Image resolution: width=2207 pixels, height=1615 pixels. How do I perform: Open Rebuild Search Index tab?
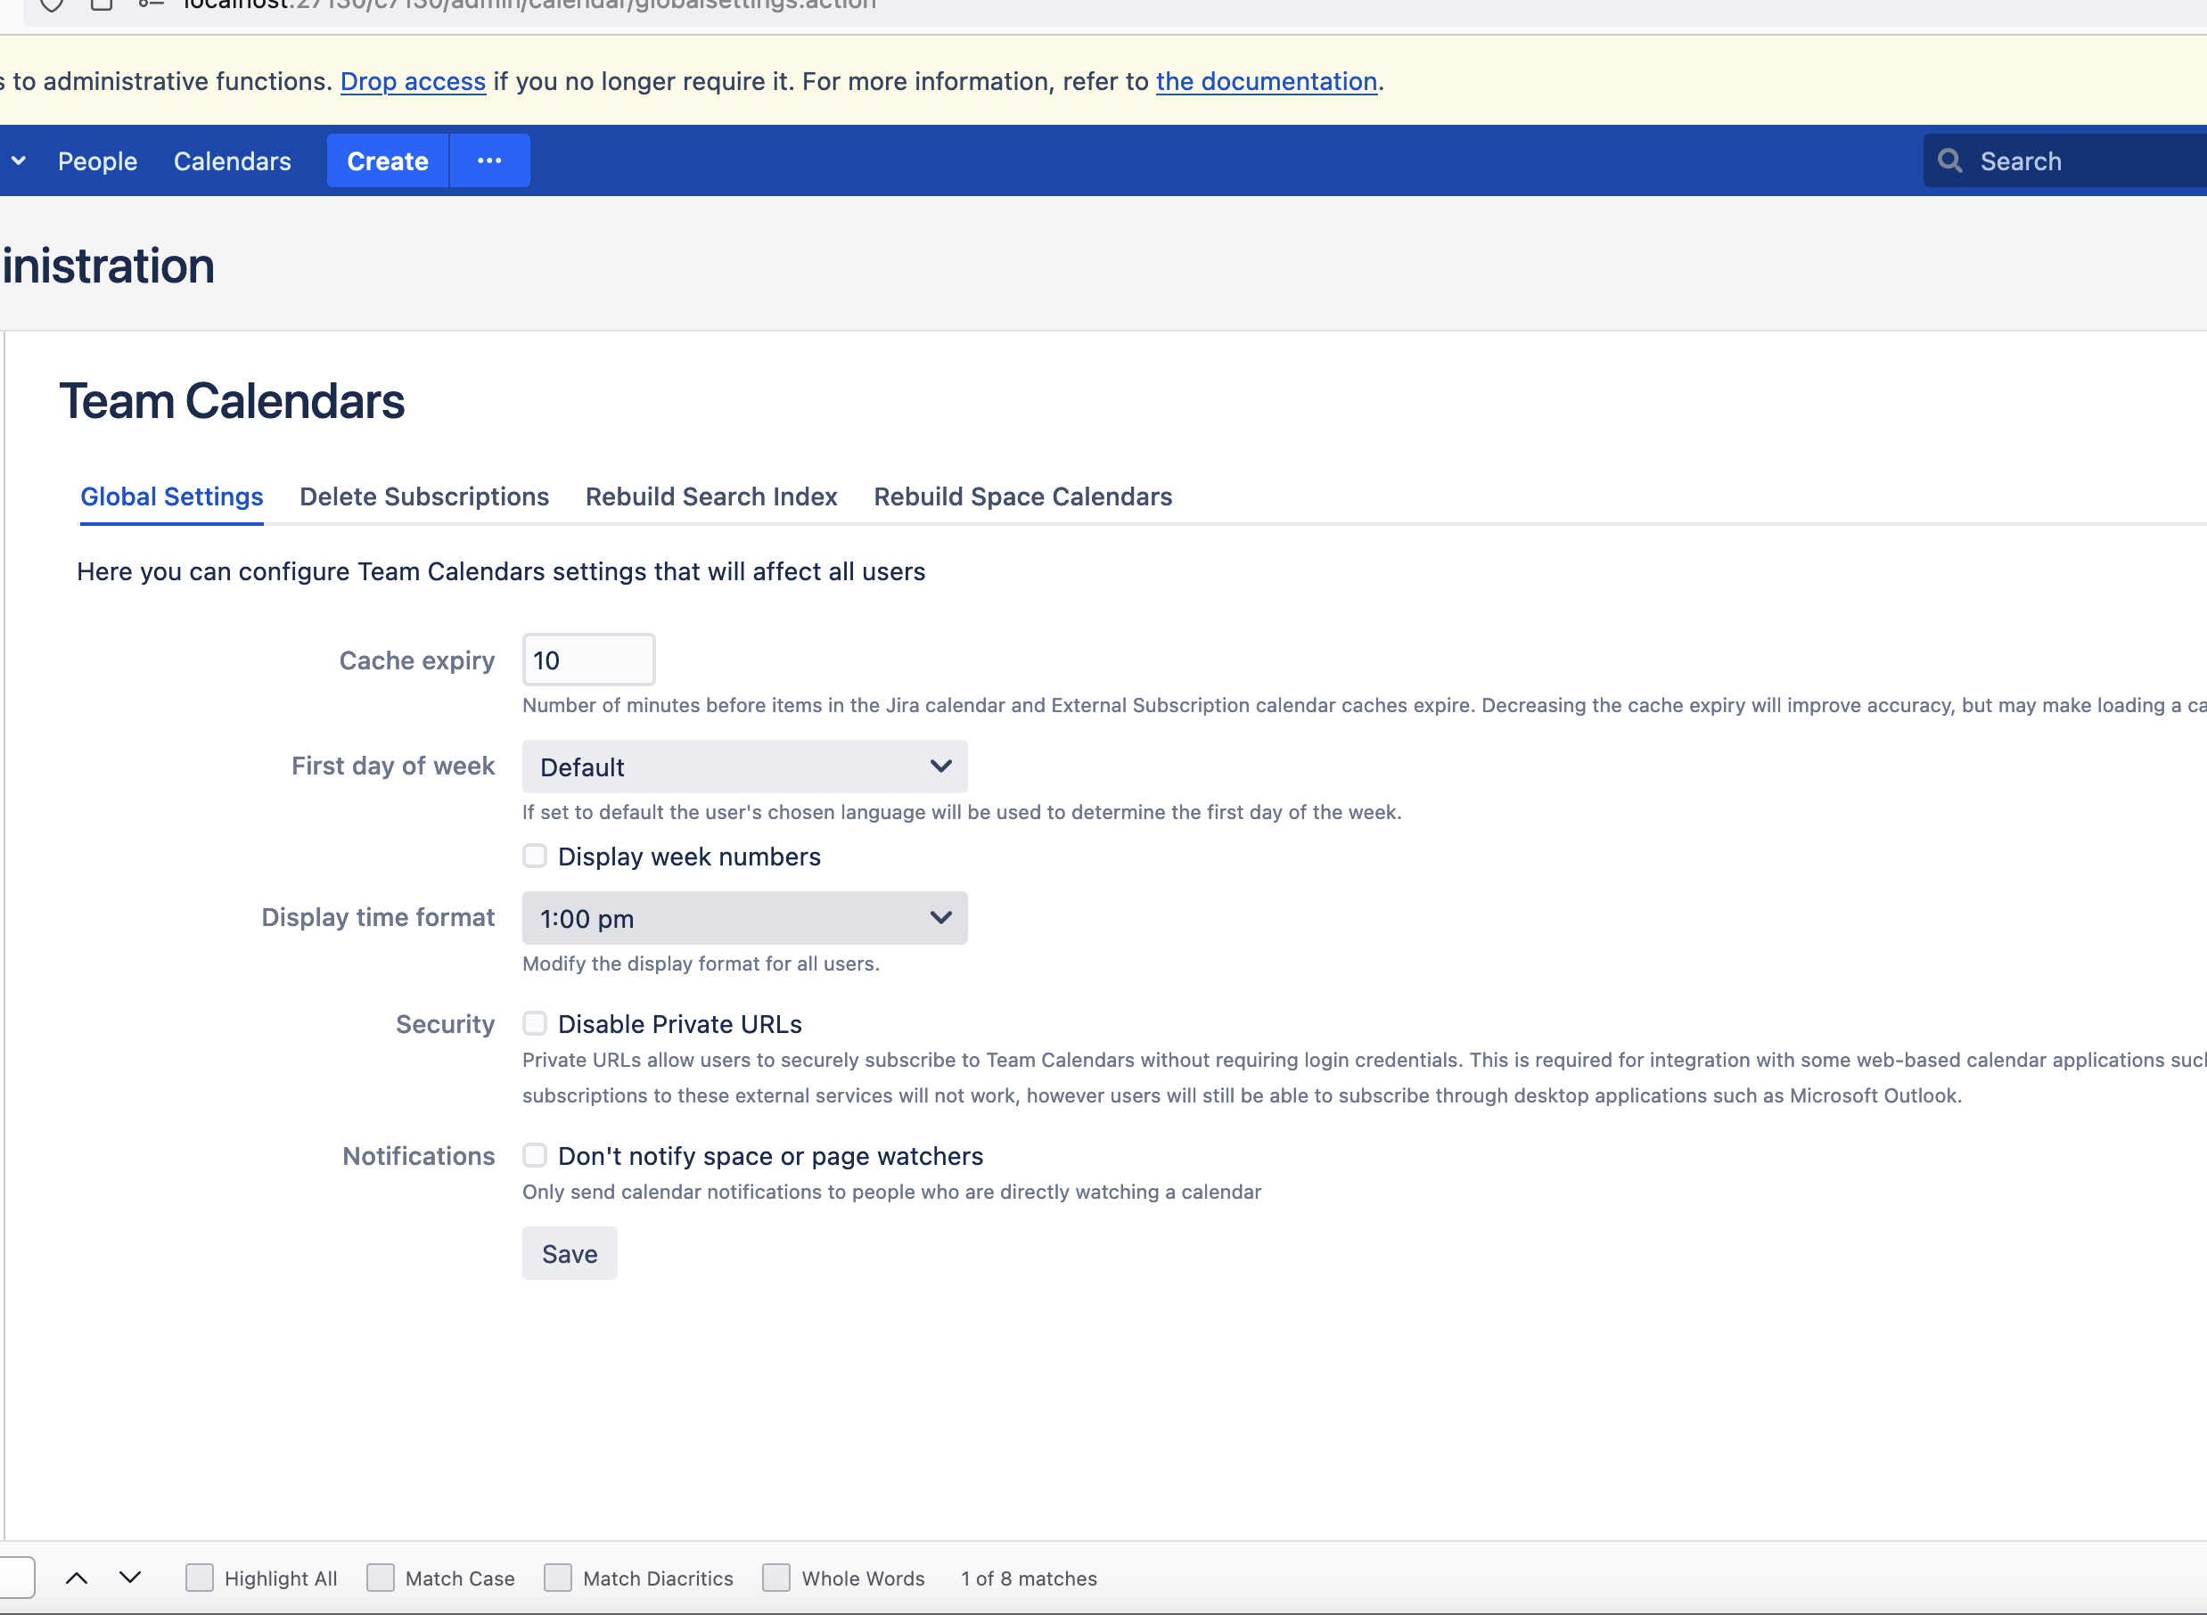click(710, 496)
